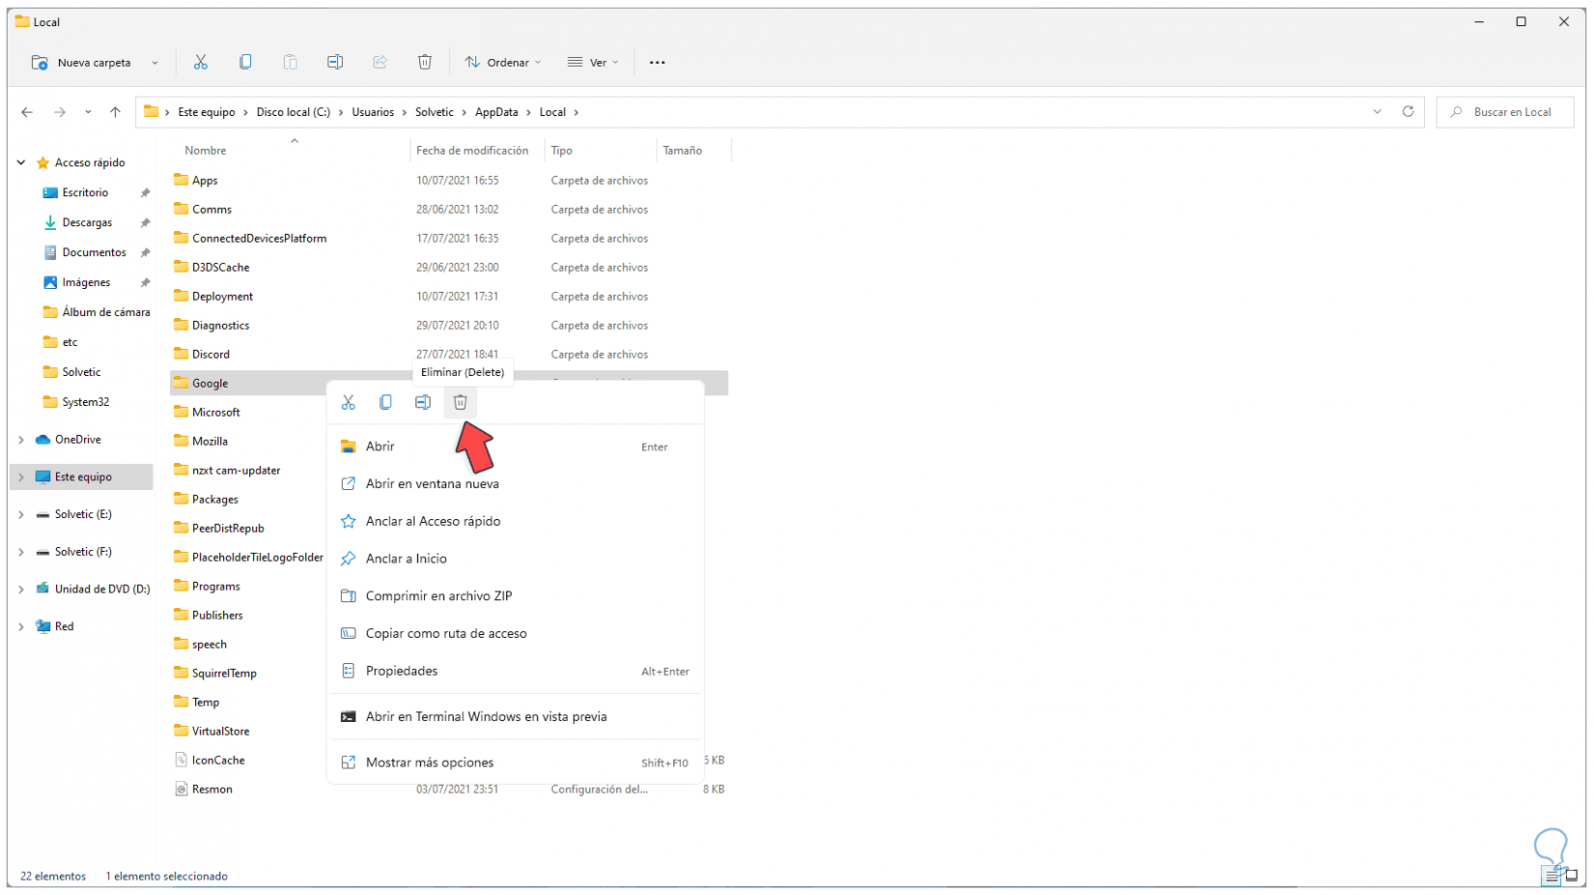
Task: Click the Cut icon in the top toolbar
Action: point(201,62)
